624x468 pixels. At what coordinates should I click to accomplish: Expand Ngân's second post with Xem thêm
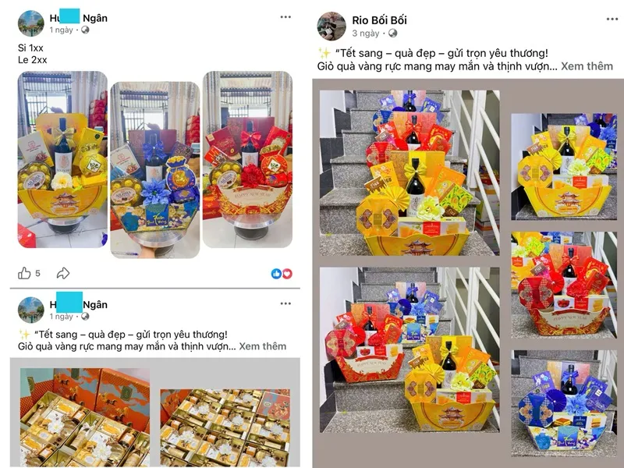[263, 346]
